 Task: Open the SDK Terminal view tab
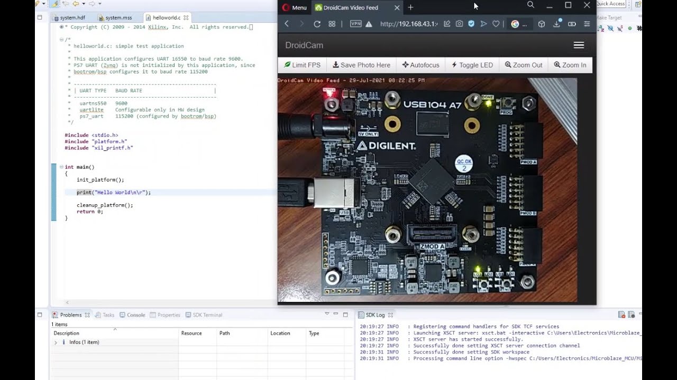pyautogui.click(x=204, y=315)
